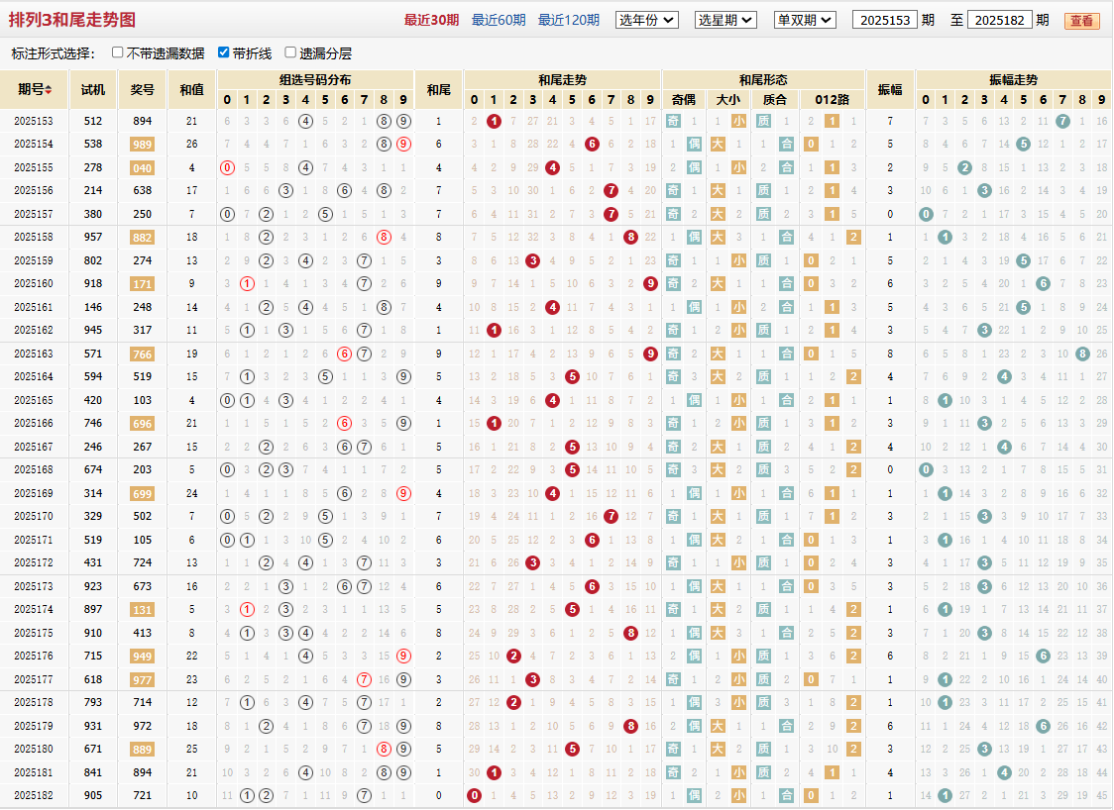Click teal amplitude ball 6 in row 2025176

1043,656
